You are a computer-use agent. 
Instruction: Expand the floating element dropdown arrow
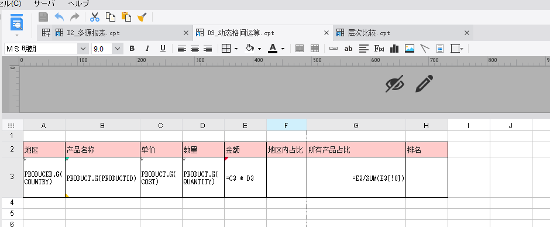(462, 49)
